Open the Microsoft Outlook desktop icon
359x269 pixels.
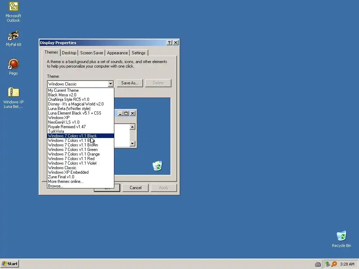pyautogui.click(x=13, y=12)
